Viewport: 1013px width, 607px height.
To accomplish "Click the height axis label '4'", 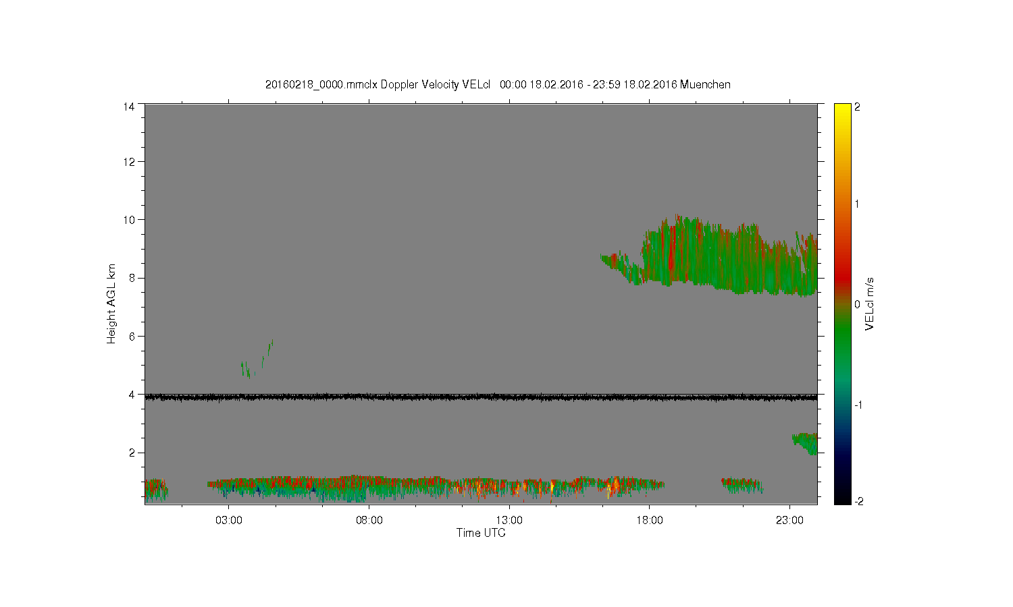I will (x=131, y=395).
